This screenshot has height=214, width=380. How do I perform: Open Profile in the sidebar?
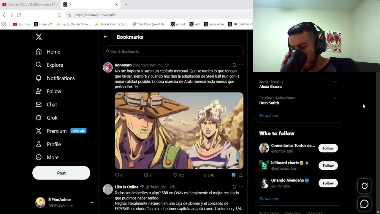tap(48, 144)
